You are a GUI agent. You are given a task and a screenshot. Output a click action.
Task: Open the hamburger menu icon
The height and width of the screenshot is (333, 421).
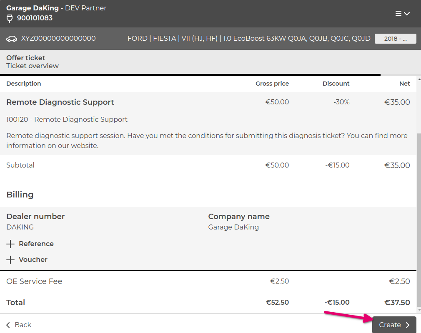pyautogui.click(x=398, y=13)
